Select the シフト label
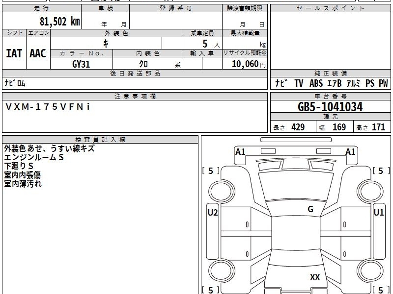 tap(14, 33)
